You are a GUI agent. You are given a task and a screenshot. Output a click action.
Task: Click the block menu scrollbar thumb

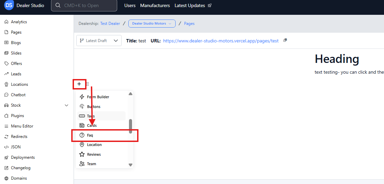point(130,126)
